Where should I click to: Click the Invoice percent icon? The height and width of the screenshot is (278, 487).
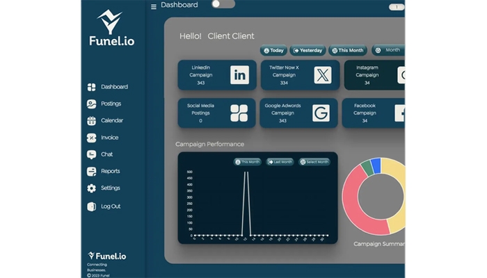pyautogui.click(x=91, y=138)
